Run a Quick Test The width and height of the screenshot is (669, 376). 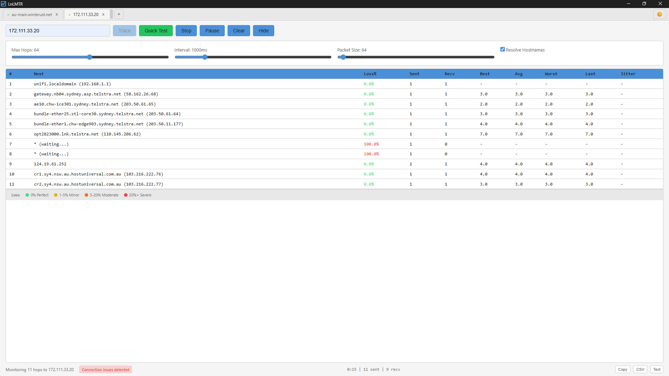point(156,31)
